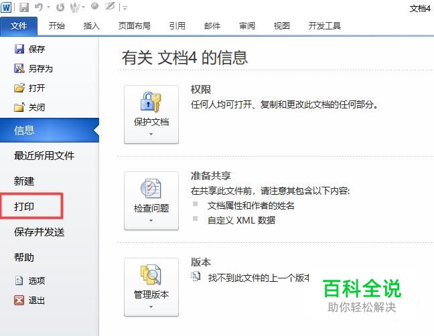Click the checklist icon of 检查问题
Screen dimensions: 434x336
(151, 189)
